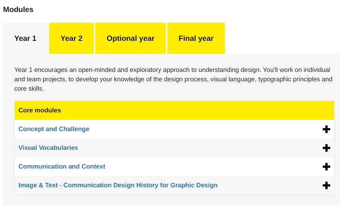Screen dimensions: 340x206
Task: Open the Optional year tab
Action: pyautogui.click(x=131, y=38)
